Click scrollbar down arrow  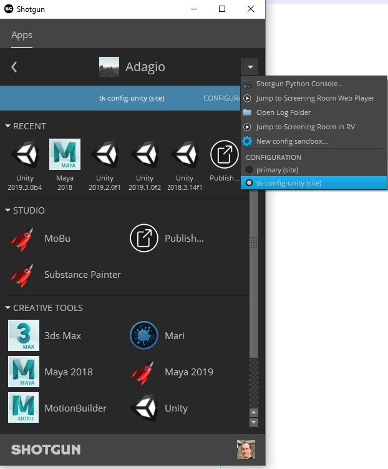point(254,422)
